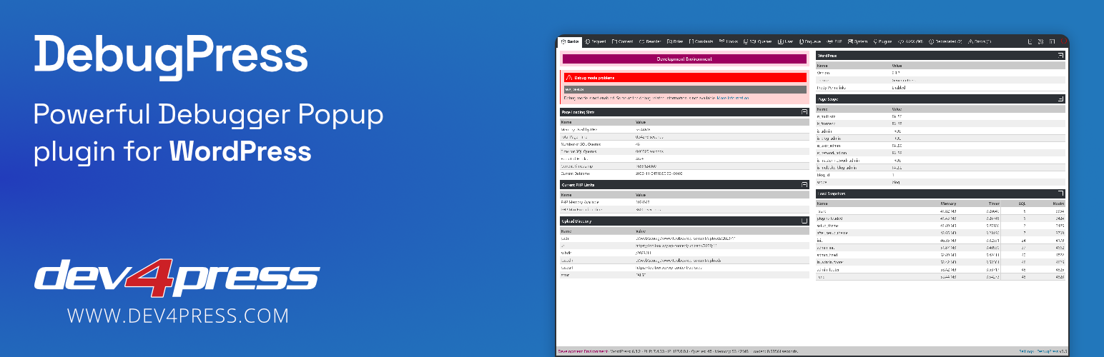Open the AJAX tab
1104x357 pixels.
click(910, 41)
